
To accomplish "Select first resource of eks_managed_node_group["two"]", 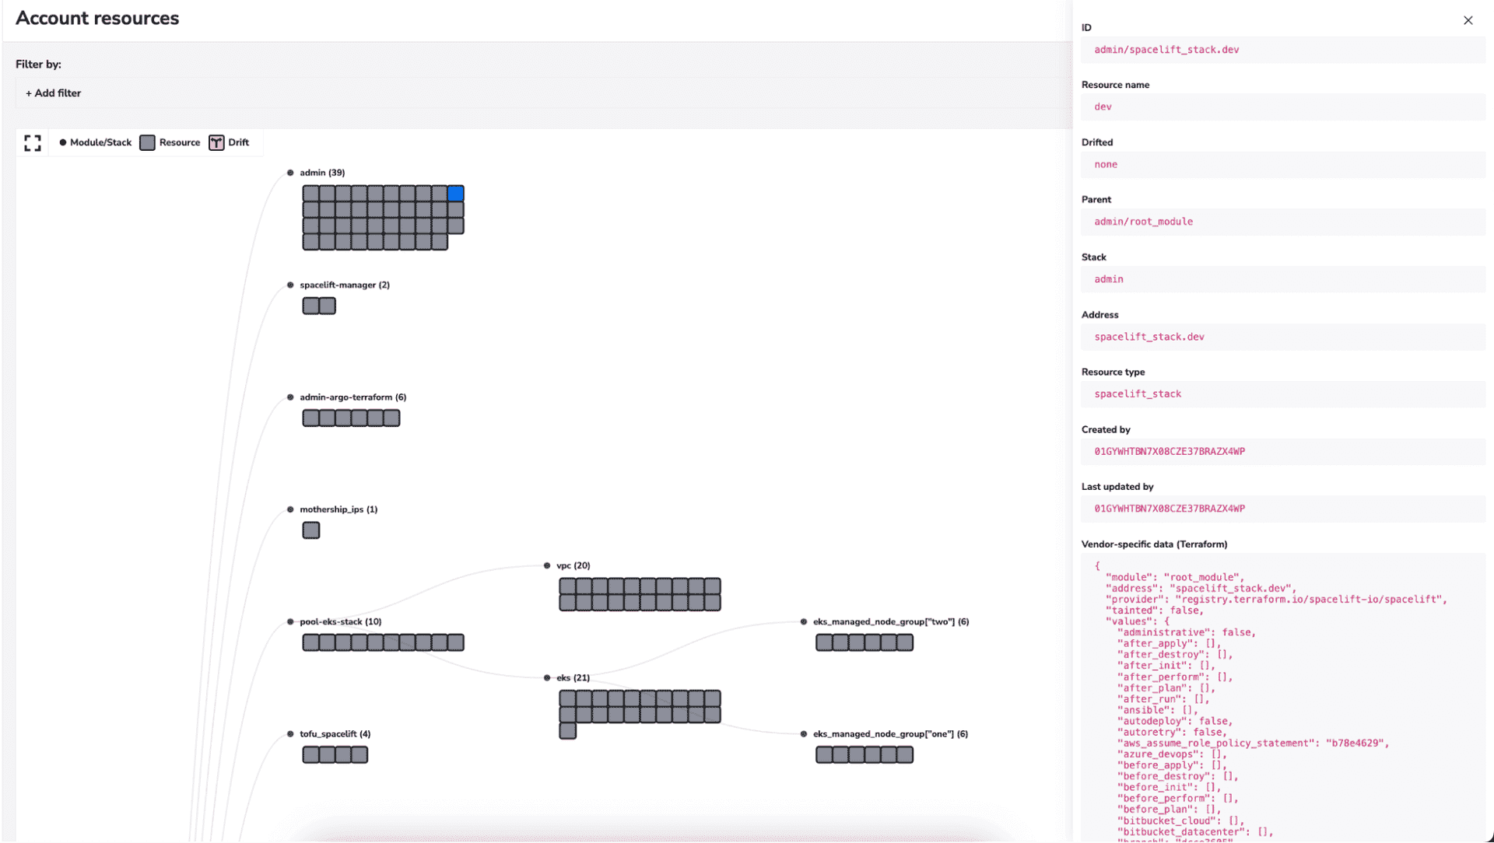I will (824, 643).
